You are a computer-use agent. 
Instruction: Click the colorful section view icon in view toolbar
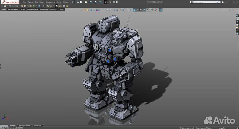97,10
